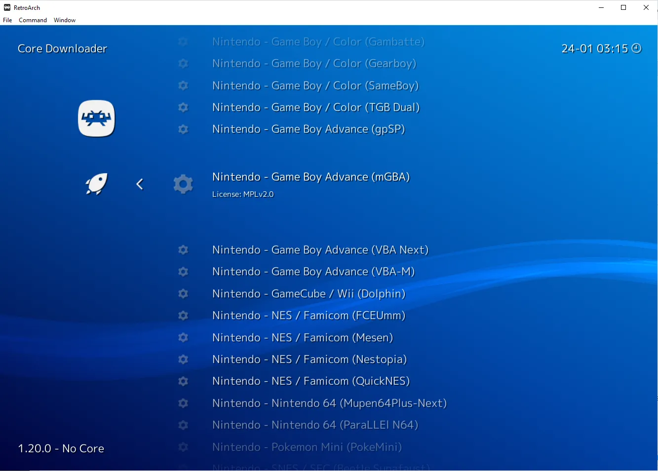Click the gear icon beside Dolphin core

183,293
